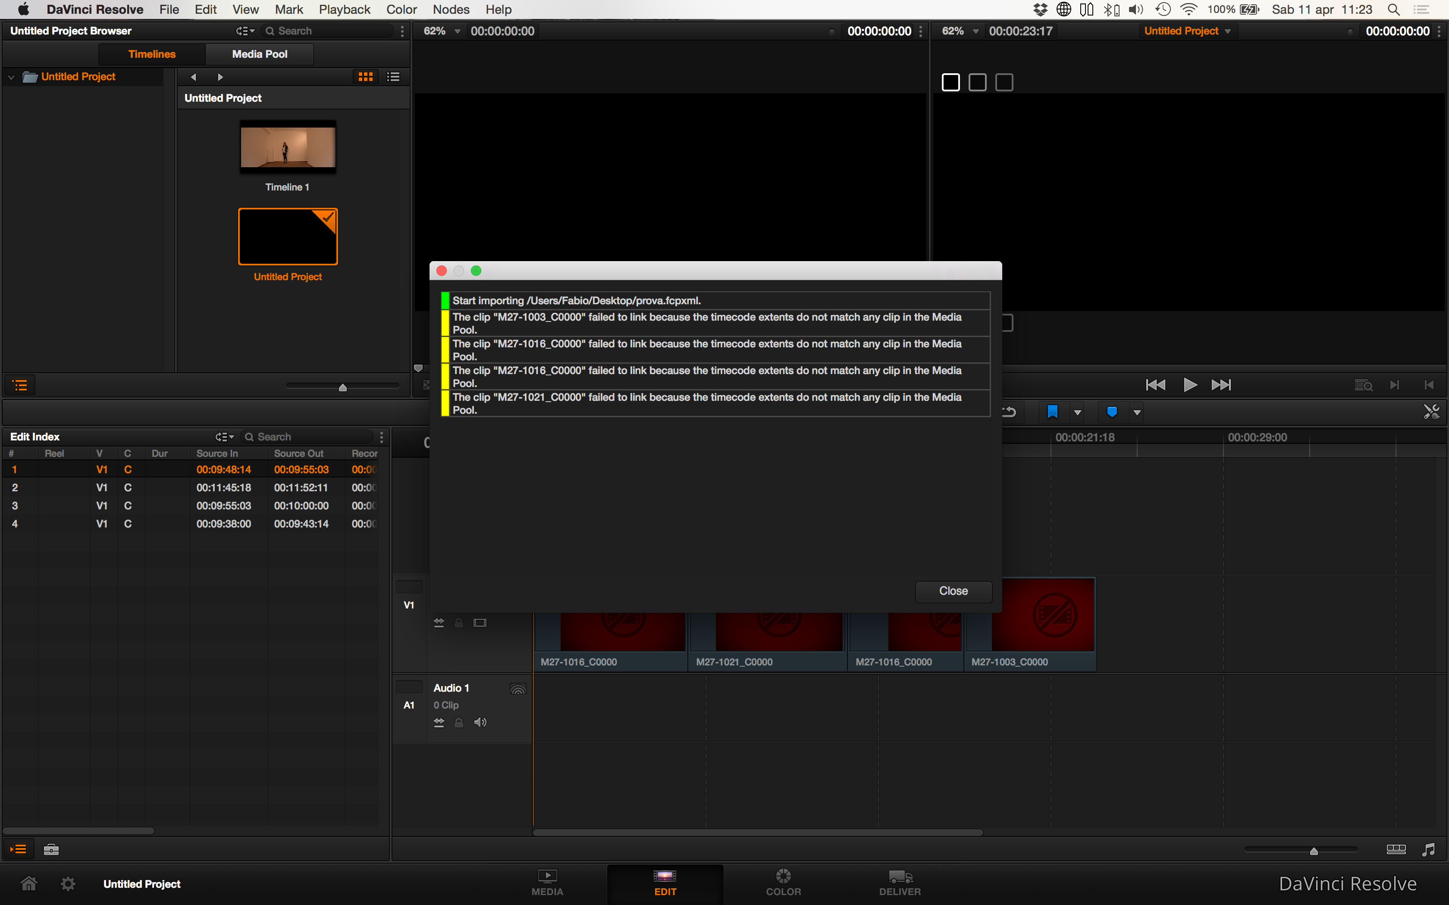1449x905 pixels.
Task: Click the timeline horizontal scrollbar
Action: [x=757, y=832]
